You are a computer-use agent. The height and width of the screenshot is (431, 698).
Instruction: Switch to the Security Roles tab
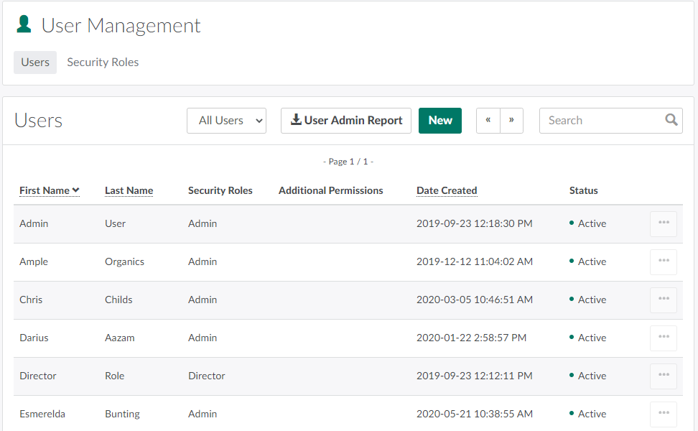point(103,62)
